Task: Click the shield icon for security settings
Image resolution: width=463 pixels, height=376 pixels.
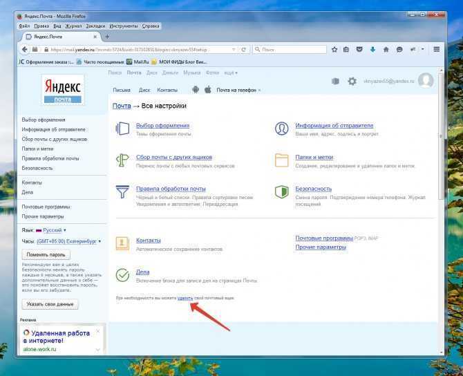Action: (281, 191)
